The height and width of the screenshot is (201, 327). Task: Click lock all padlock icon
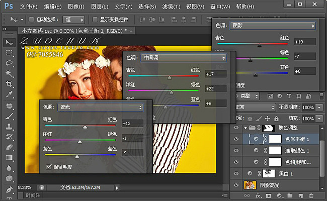click(276, 119)
